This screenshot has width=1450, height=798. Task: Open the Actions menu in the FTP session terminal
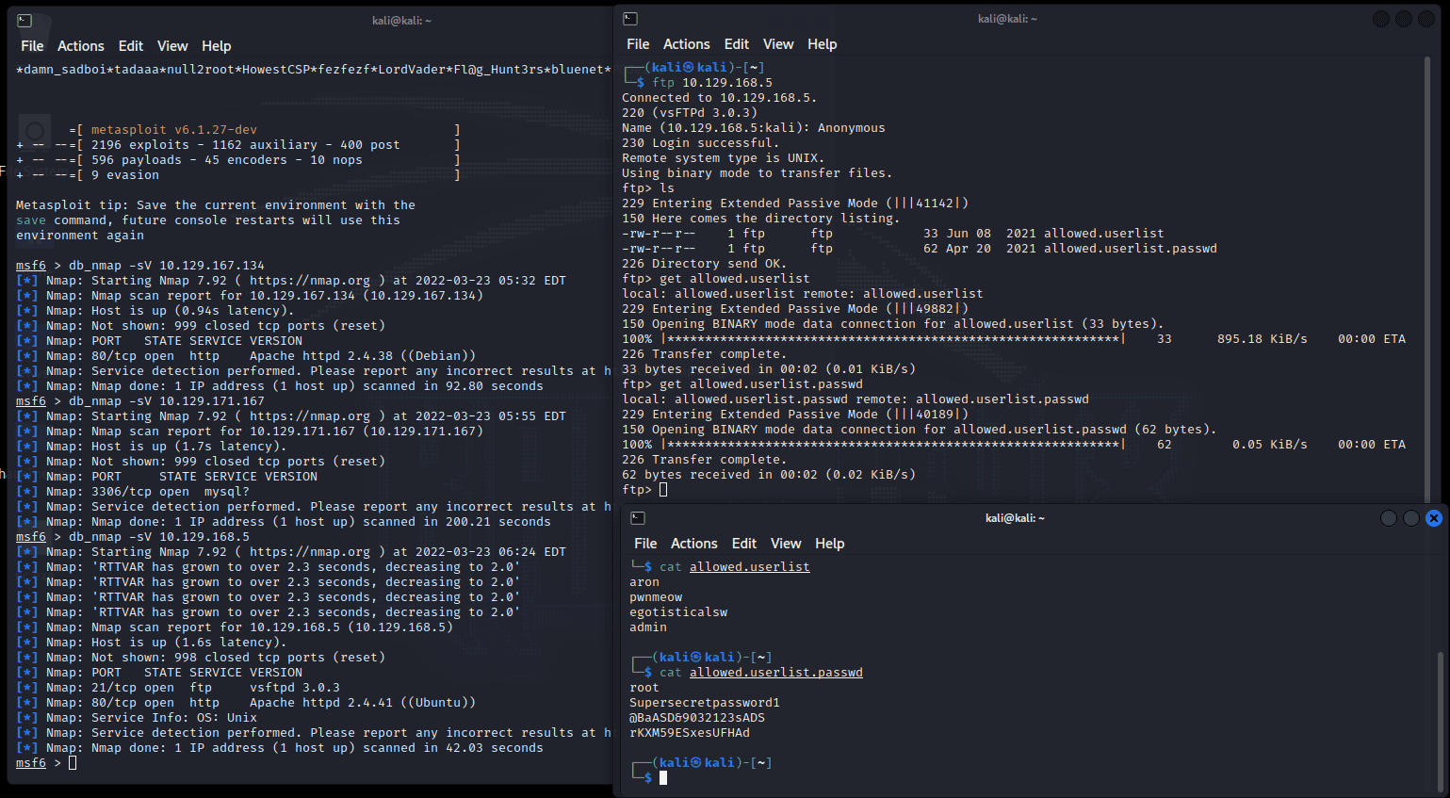click(x=686, y=44)
